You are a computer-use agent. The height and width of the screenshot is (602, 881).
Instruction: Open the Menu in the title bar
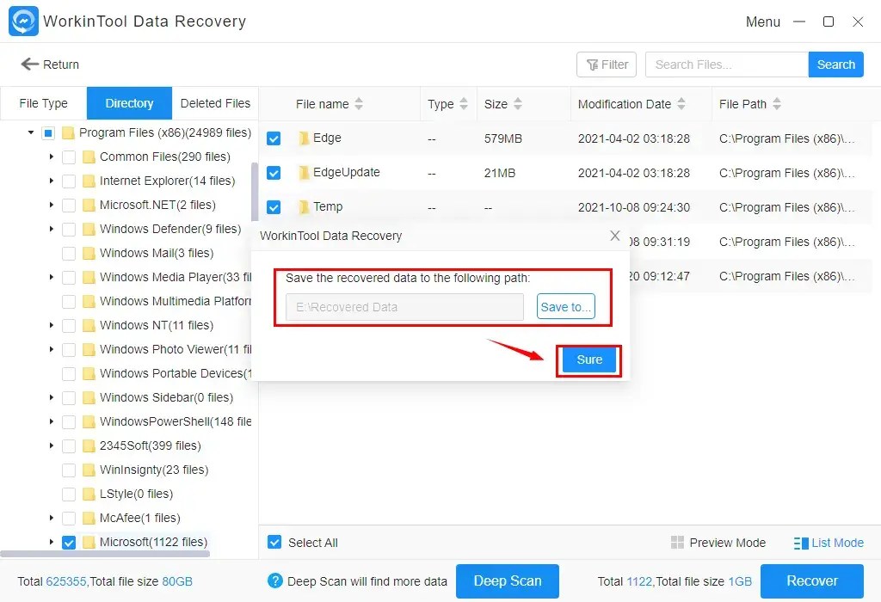(762, 21)
